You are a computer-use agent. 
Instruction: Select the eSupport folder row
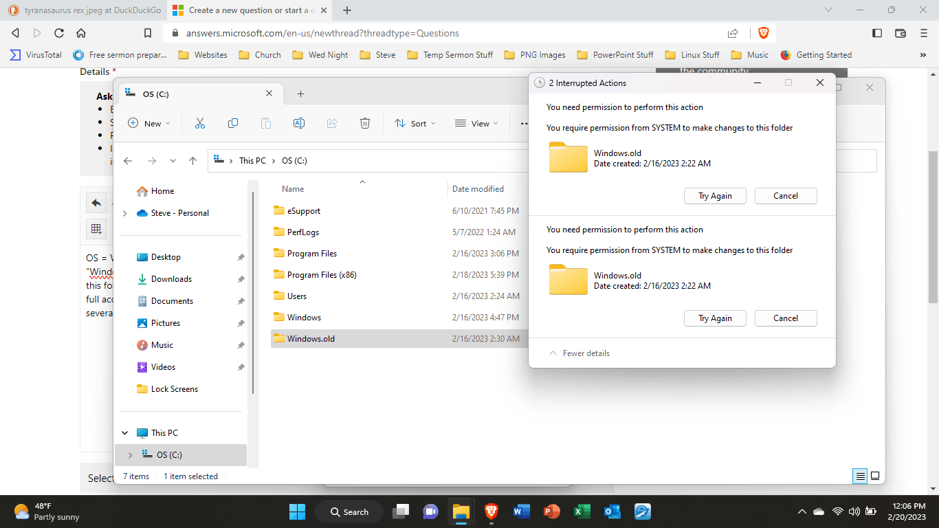click(398, 211)
